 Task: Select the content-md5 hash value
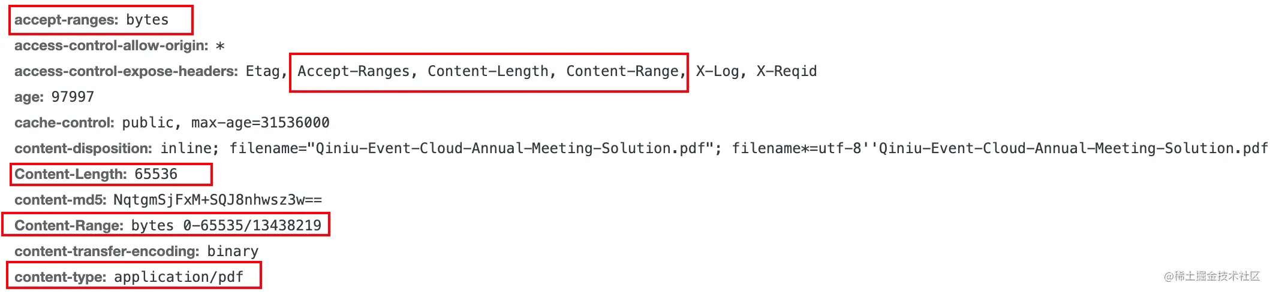coord(218,200)
